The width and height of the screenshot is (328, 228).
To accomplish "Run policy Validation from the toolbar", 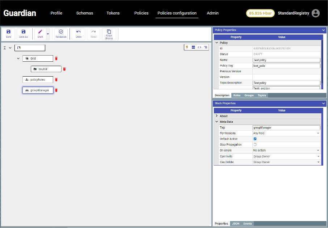I will [x=61, y=34].
